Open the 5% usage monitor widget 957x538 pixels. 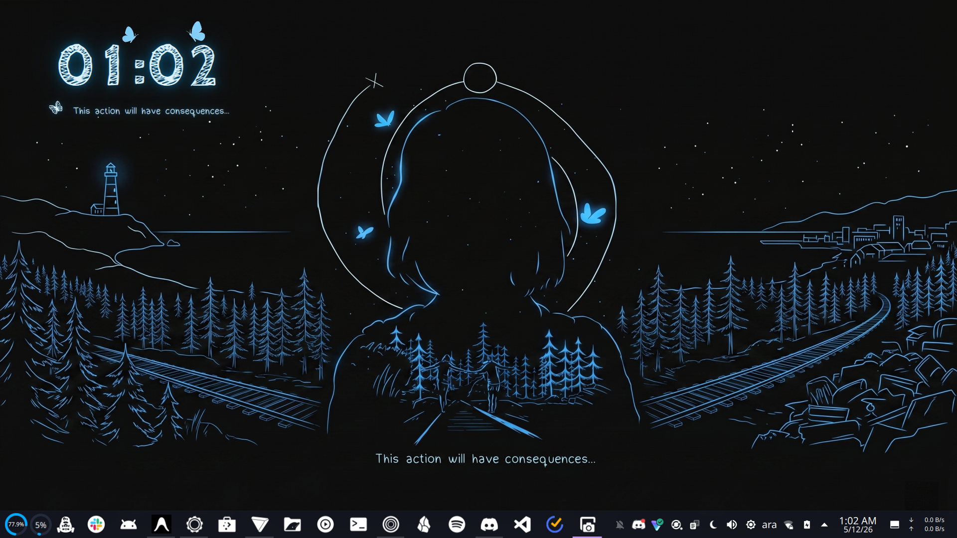[41, 525]
